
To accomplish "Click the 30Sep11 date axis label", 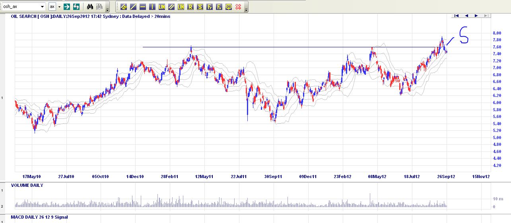I will 274,176.
